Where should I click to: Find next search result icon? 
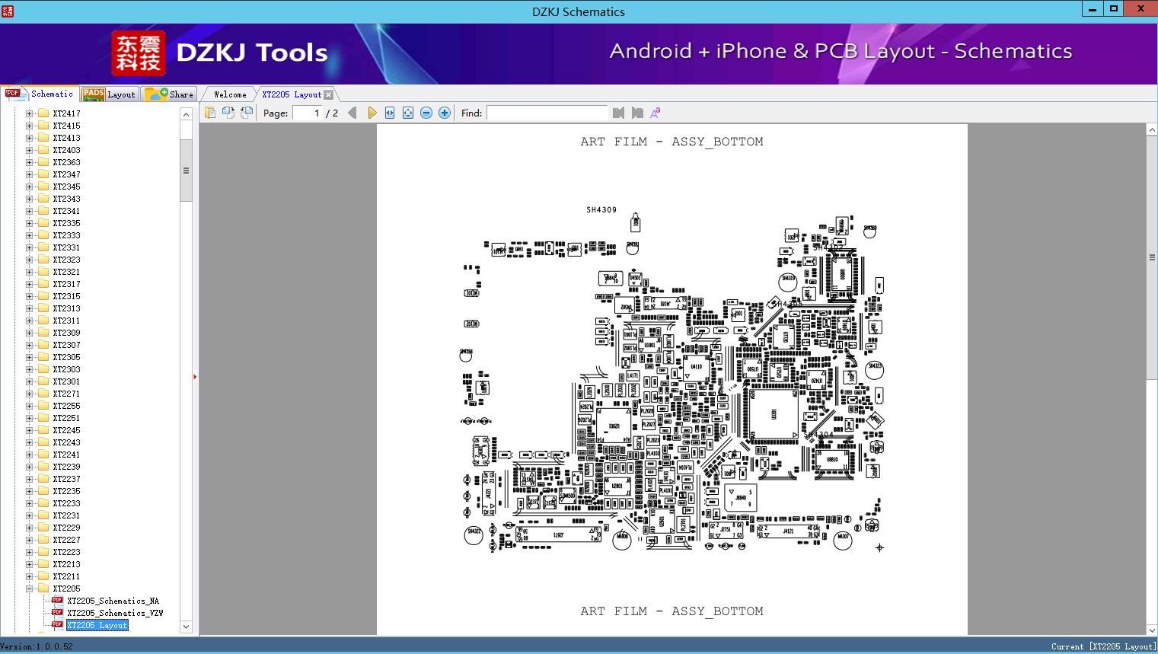point(637,113)
